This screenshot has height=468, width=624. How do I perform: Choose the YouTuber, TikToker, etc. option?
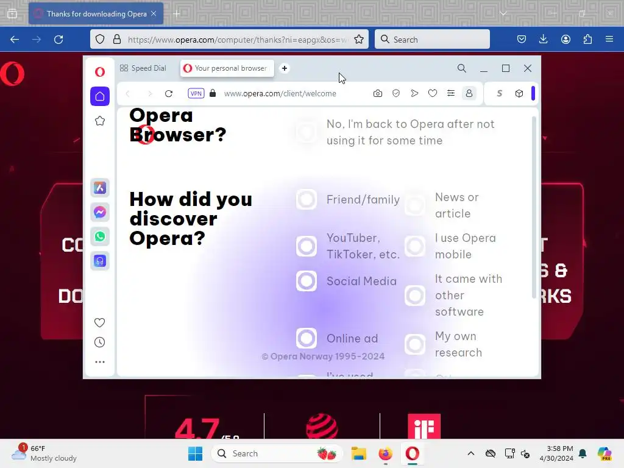coord(307,246)
